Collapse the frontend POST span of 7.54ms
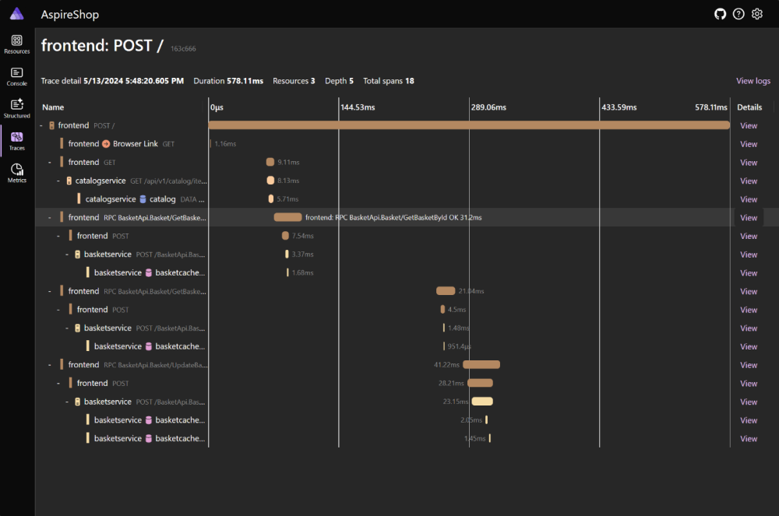 [58, 236]
